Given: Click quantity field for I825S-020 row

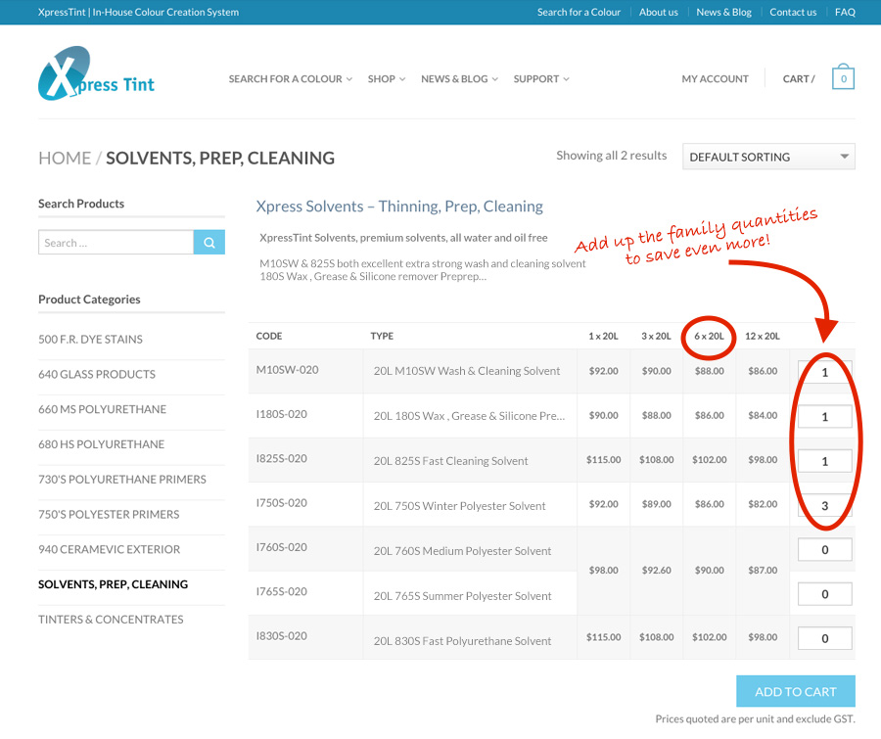Looking at the screenshot, I should [x=824, y=461].
